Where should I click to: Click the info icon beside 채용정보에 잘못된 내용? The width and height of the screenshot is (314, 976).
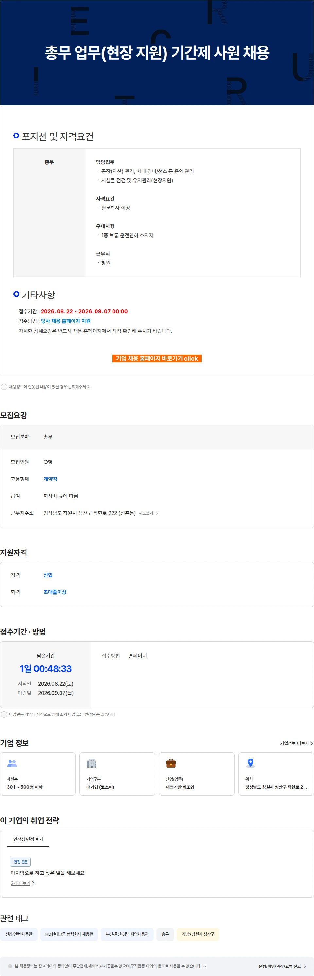click(4, 387)
